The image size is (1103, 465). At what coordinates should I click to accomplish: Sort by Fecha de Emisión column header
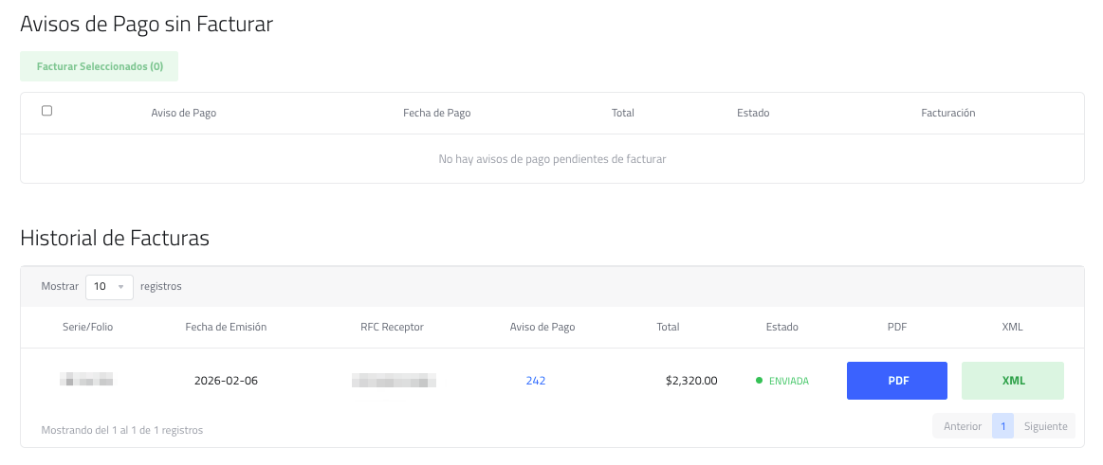click(226, 327)
